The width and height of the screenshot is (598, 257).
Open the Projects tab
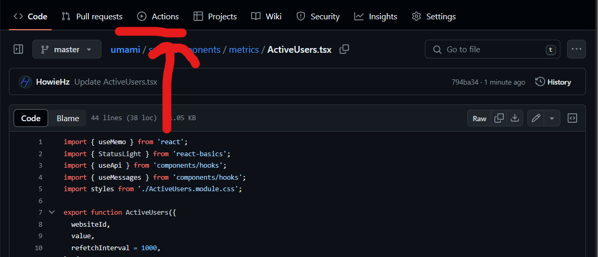click(215, 17)
